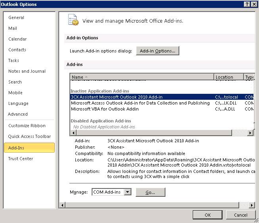Go to Mobile options

coord(15,93)
